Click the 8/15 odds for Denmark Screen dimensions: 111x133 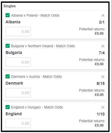coord(100,83)
